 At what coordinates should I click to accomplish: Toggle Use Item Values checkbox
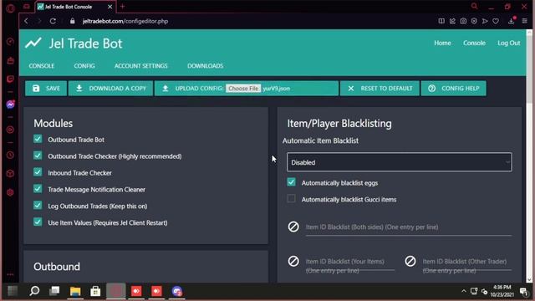38,222
